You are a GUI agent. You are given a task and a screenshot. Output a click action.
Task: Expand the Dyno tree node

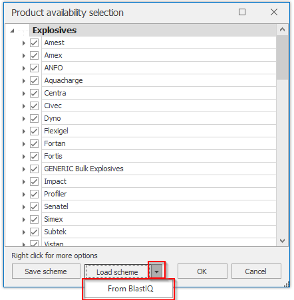point(24,119)
